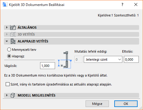Click the Eltolás label
Screen dimensions: 143x110
[x=127, y=51]
